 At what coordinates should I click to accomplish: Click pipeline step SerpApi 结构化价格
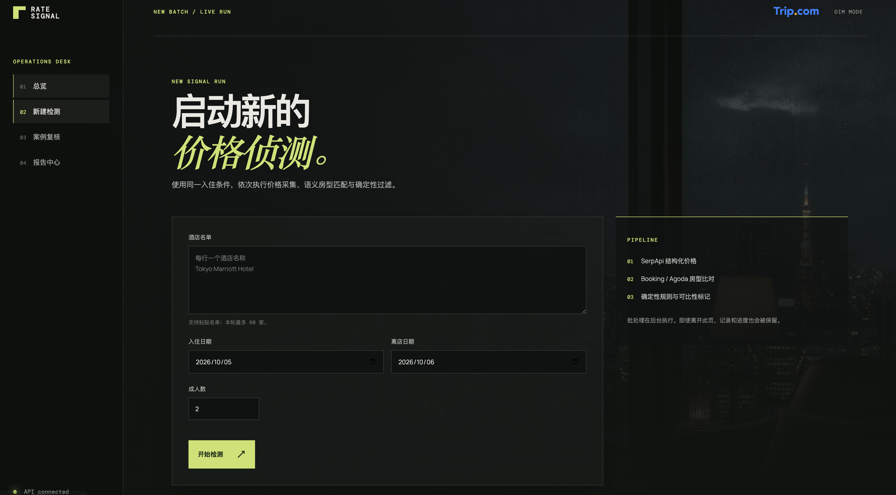pos(668,261)
